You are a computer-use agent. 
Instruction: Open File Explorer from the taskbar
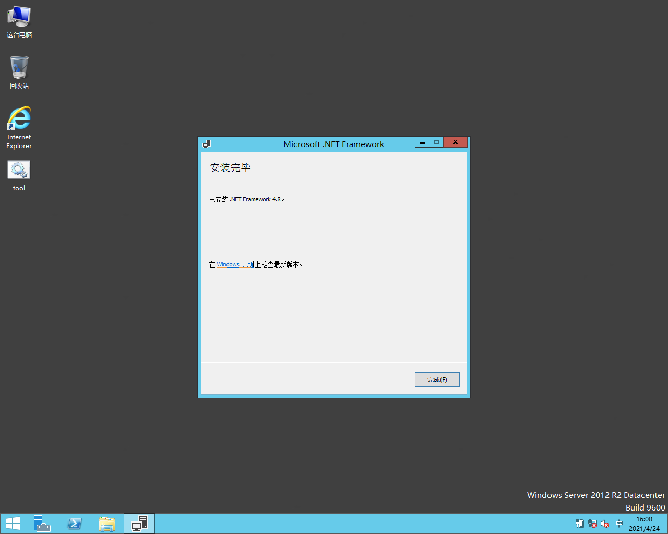[107, 524]
